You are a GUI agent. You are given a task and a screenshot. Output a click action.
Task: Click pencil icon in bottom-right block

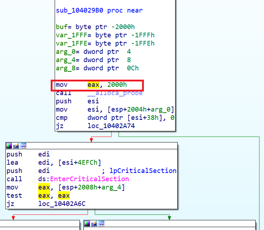(94, 224)
